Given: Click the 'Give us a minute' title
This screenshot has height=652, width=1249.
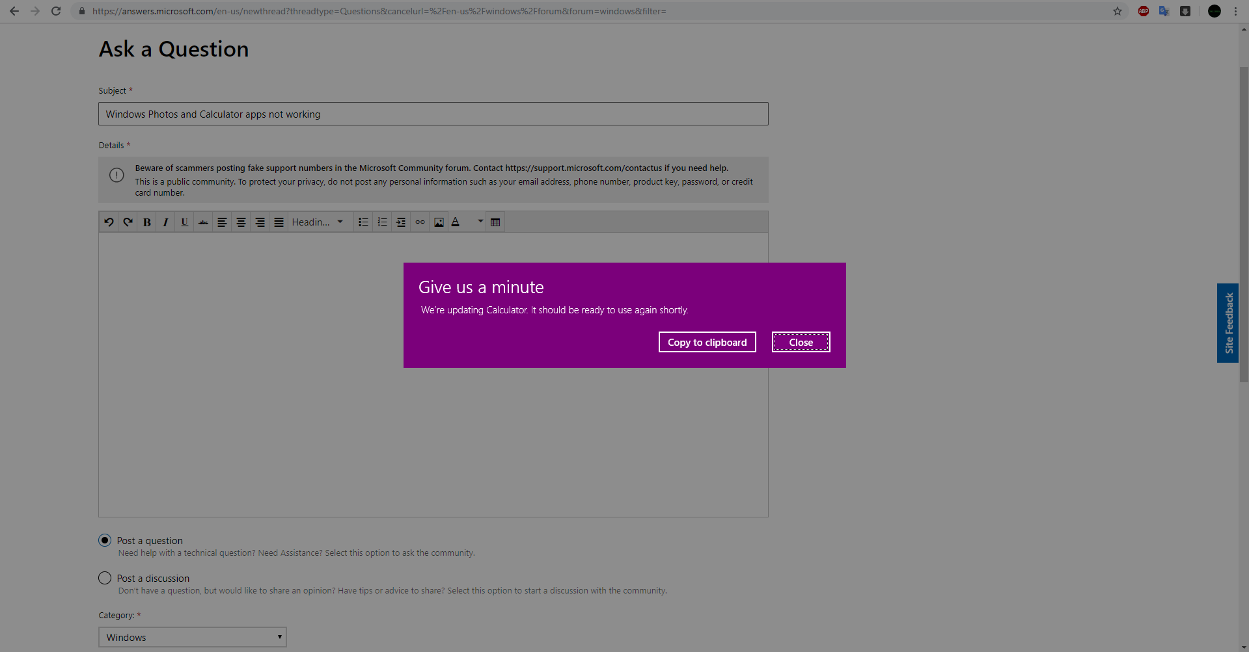Looking at the screenshot, I should [x=481, y=287].
